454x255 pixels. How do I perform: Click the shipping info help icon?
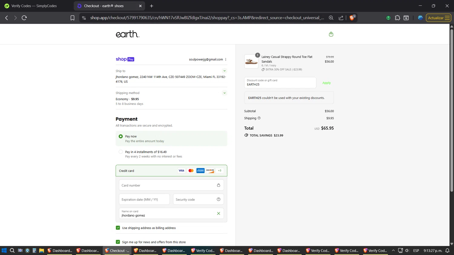[259, 118]
